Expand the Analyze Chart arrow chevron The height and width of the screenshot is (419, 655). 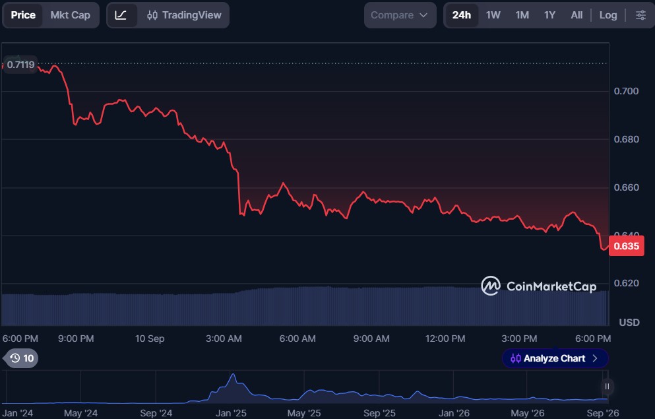pos(595,358)
